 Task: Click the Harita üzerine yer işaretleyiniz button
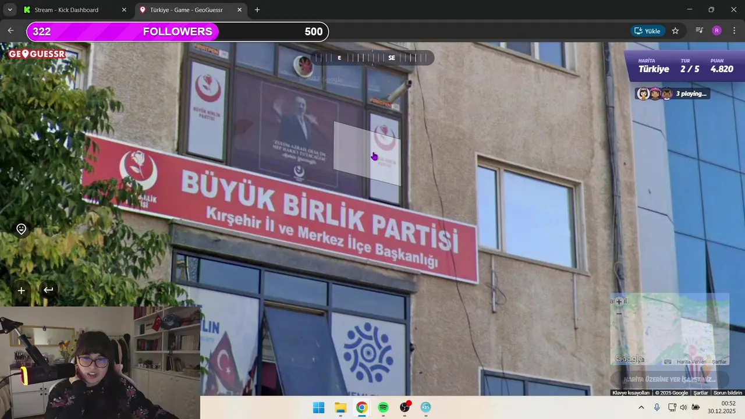669,379
